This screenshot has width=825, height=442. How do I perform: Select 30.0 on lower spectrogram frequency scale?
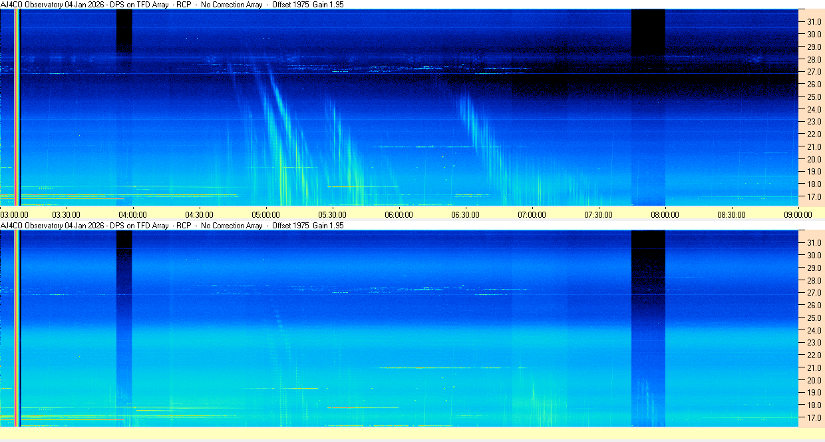pyautogui.click(x=814, y=255)
